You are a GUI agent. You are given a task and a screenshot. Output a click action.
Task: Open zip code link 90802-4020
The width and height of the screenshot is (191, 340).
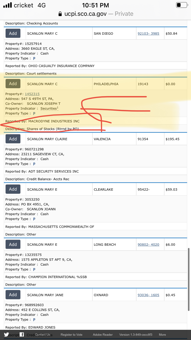pos(148,244)
